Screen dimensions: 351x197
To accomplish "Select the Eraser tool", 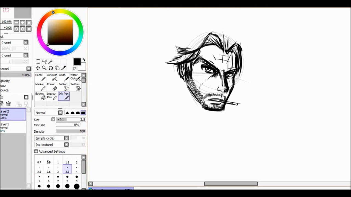I will point(52,87).
